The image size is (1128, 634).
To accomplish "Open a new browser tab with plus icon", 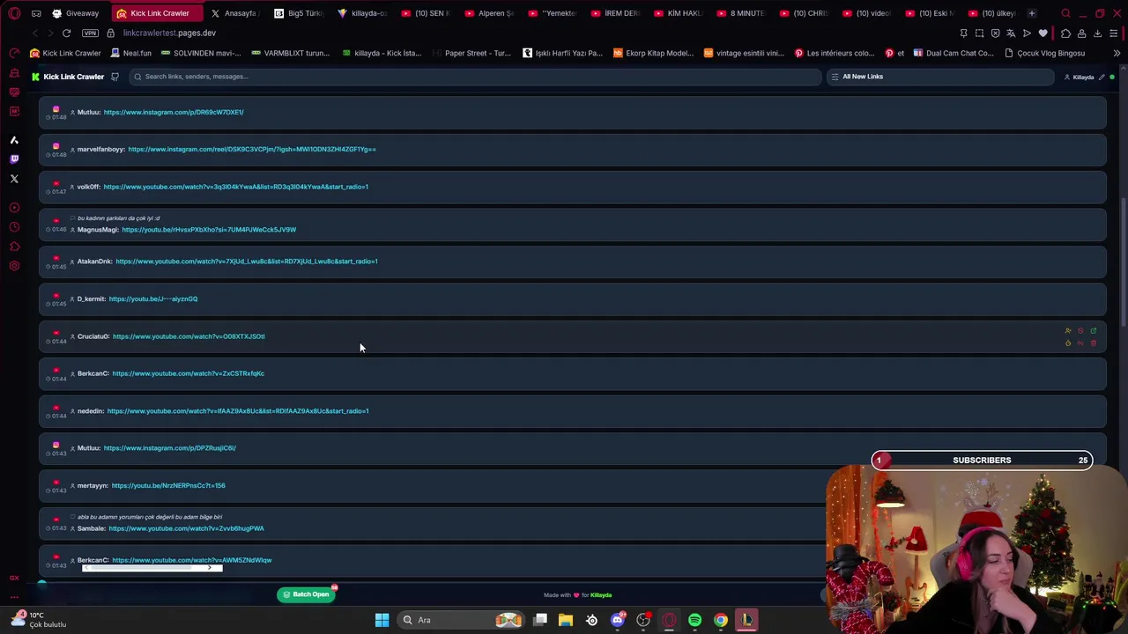I will click(1032, 13).
